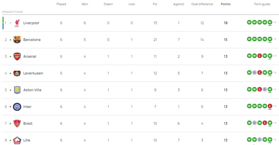The width and height of the screenshot is (279, 145).
Task: Expand Arsenal's form guide chevron
Action: coord(275,56)
